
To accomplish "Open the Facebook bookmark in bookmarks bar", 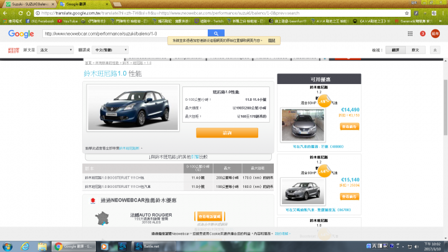I will click(40, 21).
